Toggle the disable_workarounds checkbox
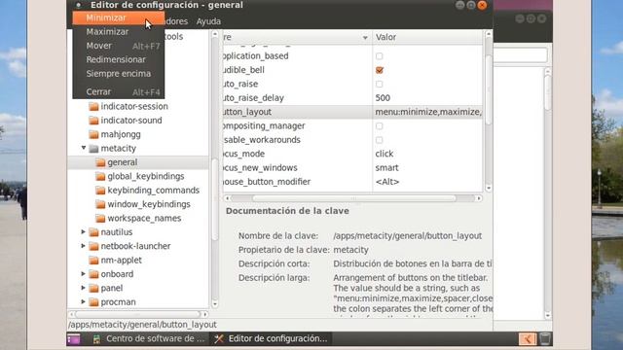 click(x=380, y=140)
